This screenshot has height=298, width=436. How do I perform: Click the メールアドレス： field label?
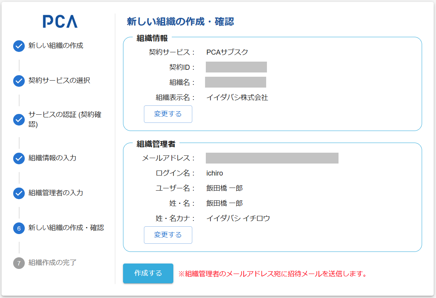point(169,158)
